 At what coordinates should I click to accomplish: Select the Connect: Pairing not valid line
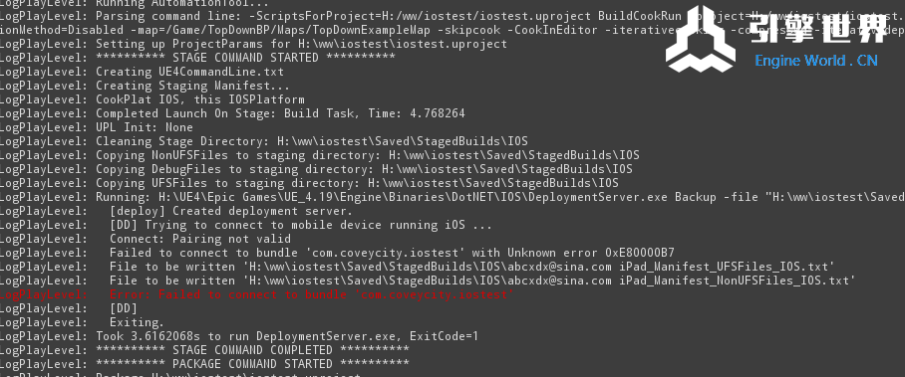[x=146, y=239]
